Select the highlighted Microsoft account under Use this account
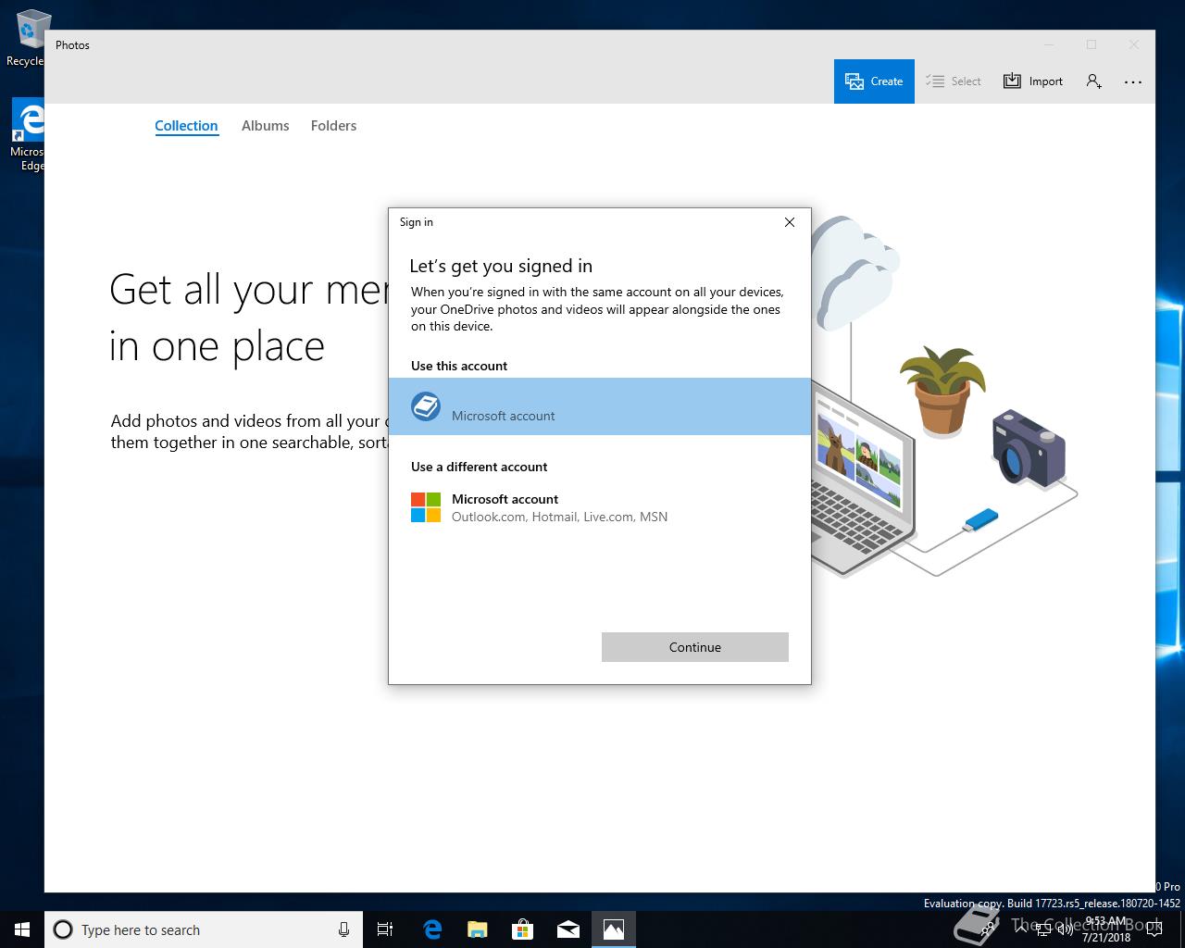 click(x=600, y=406)
